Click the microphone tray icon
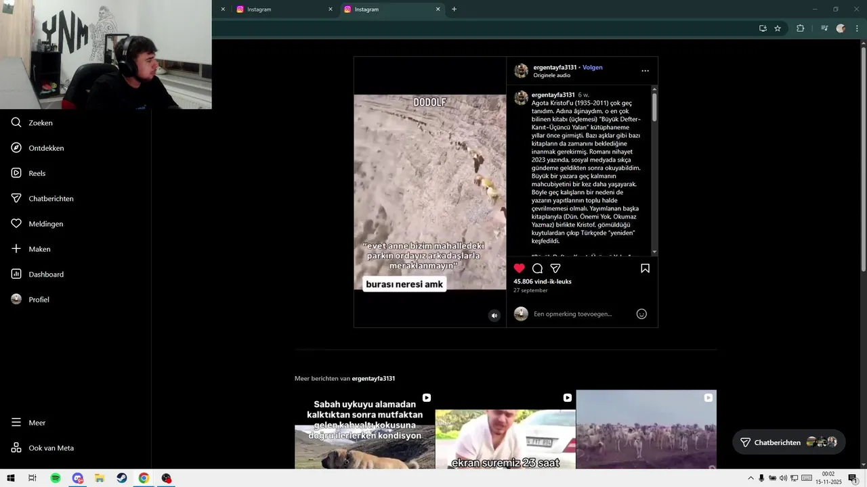 (762, 478)
